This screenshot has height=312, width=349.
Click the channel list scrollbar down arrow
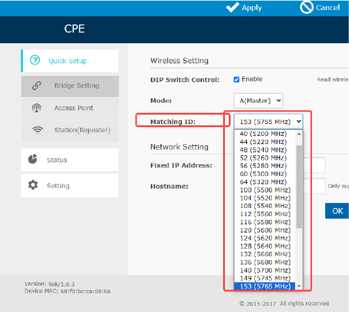click(299, 286)
